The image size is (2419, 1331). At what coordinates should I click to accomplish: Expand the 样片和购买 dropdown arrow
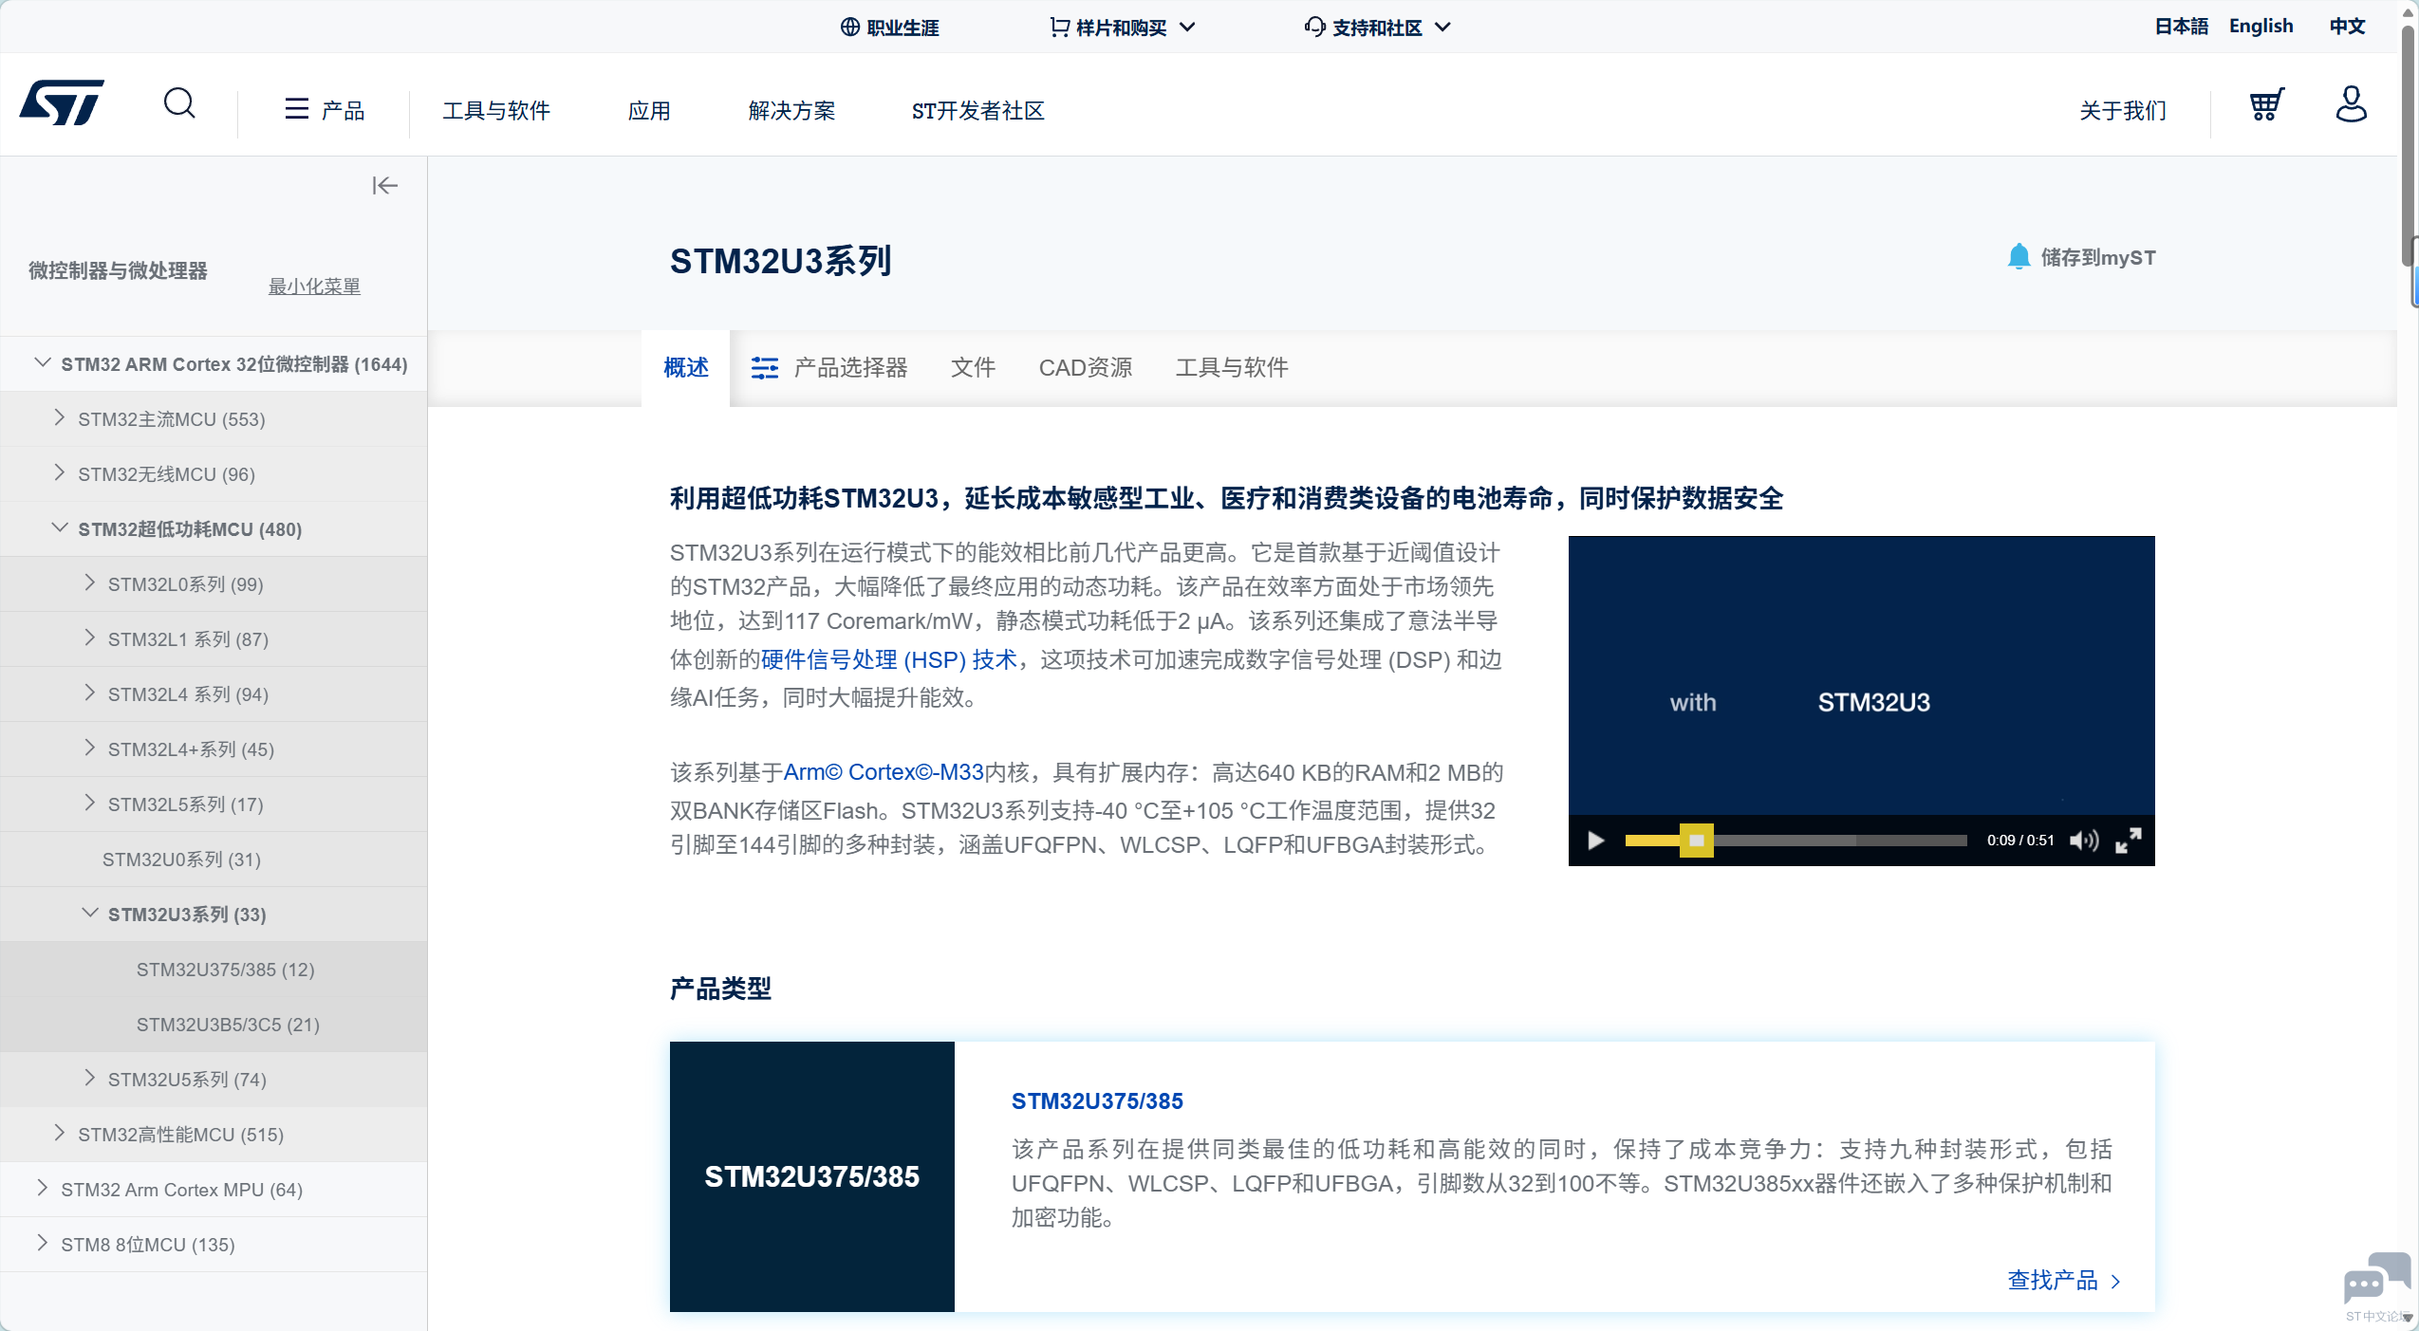pyautogui.click(x=1186, y=27)
